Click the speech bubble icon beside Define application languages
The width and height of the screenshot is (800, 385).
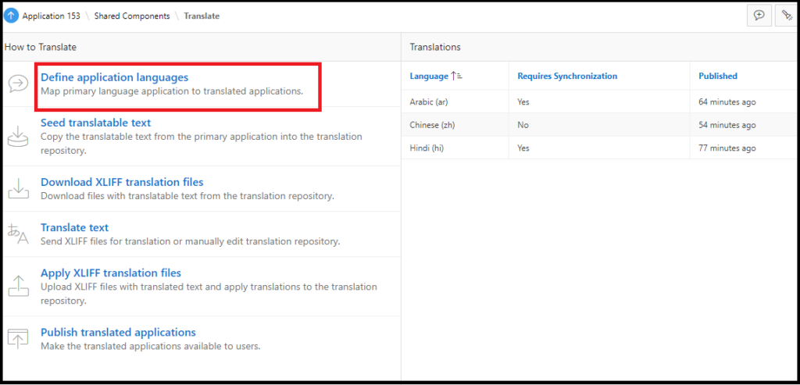(17, 84)
